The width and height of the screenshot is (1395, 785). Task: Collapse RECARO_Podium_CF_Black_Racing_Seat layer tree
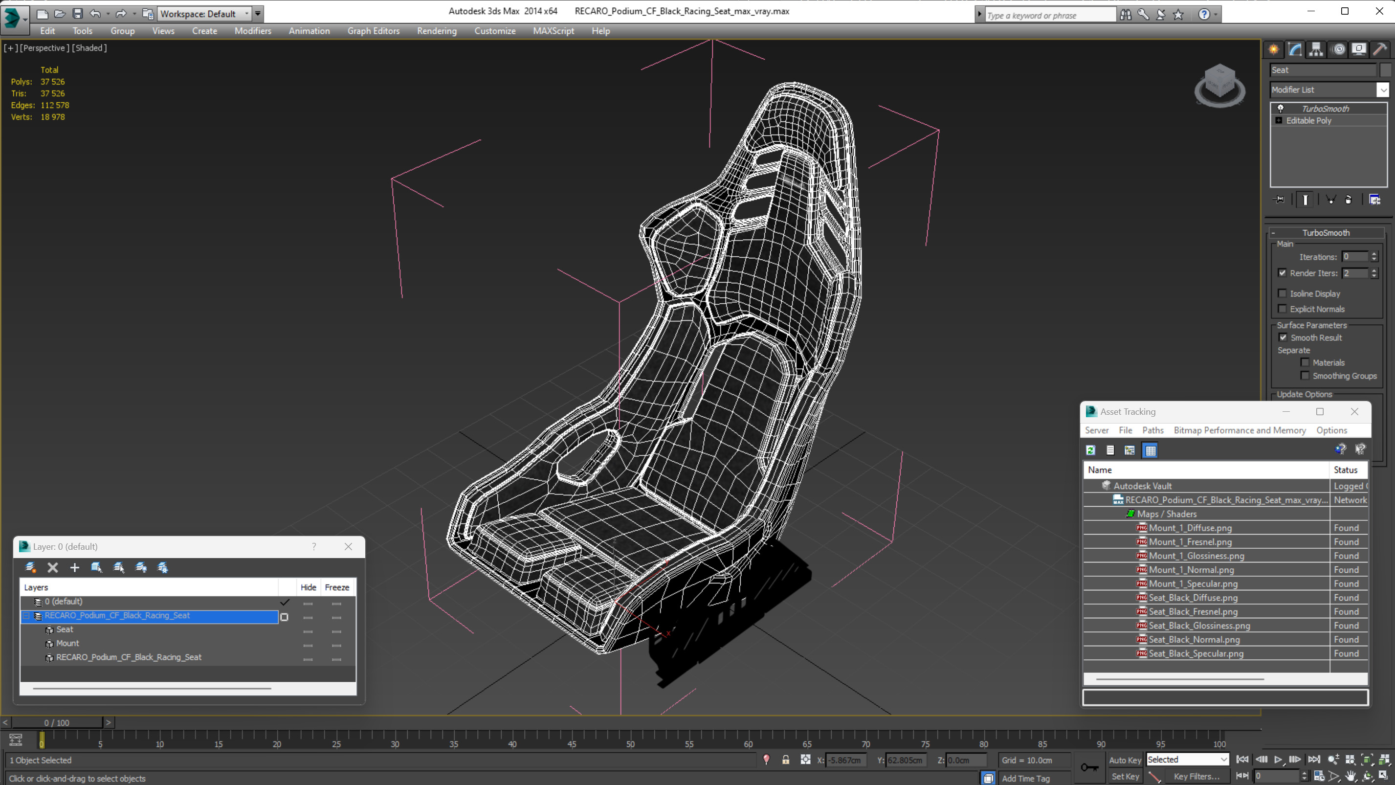click(x=26, y=615)
